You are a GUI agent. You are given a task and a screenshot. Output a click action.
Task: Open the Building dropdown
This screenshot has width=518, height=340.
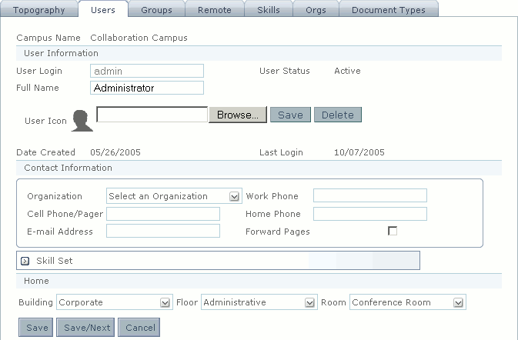[x=115, y=302]
